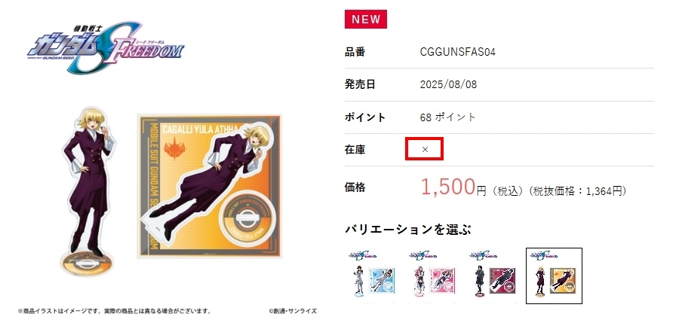Click the 在庫 stock label
The image size is (679, 329).
tap(355, 150)
